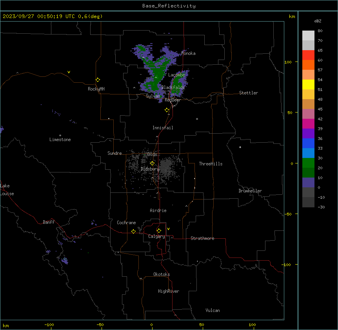
Task: Click the slate purple 0-10 dBZ legend swatch
Action: [x=308, y=183]
